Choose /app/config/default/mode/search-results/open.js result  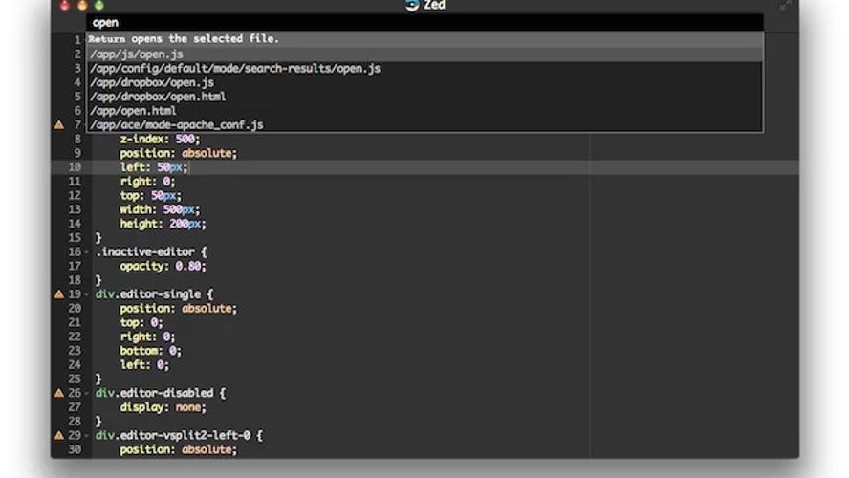click(424, 68)
